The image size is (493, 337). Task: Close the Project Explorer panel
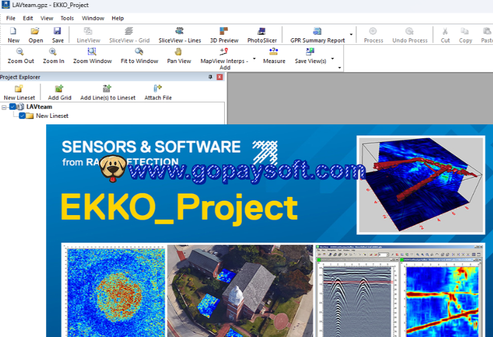point(220,77)
